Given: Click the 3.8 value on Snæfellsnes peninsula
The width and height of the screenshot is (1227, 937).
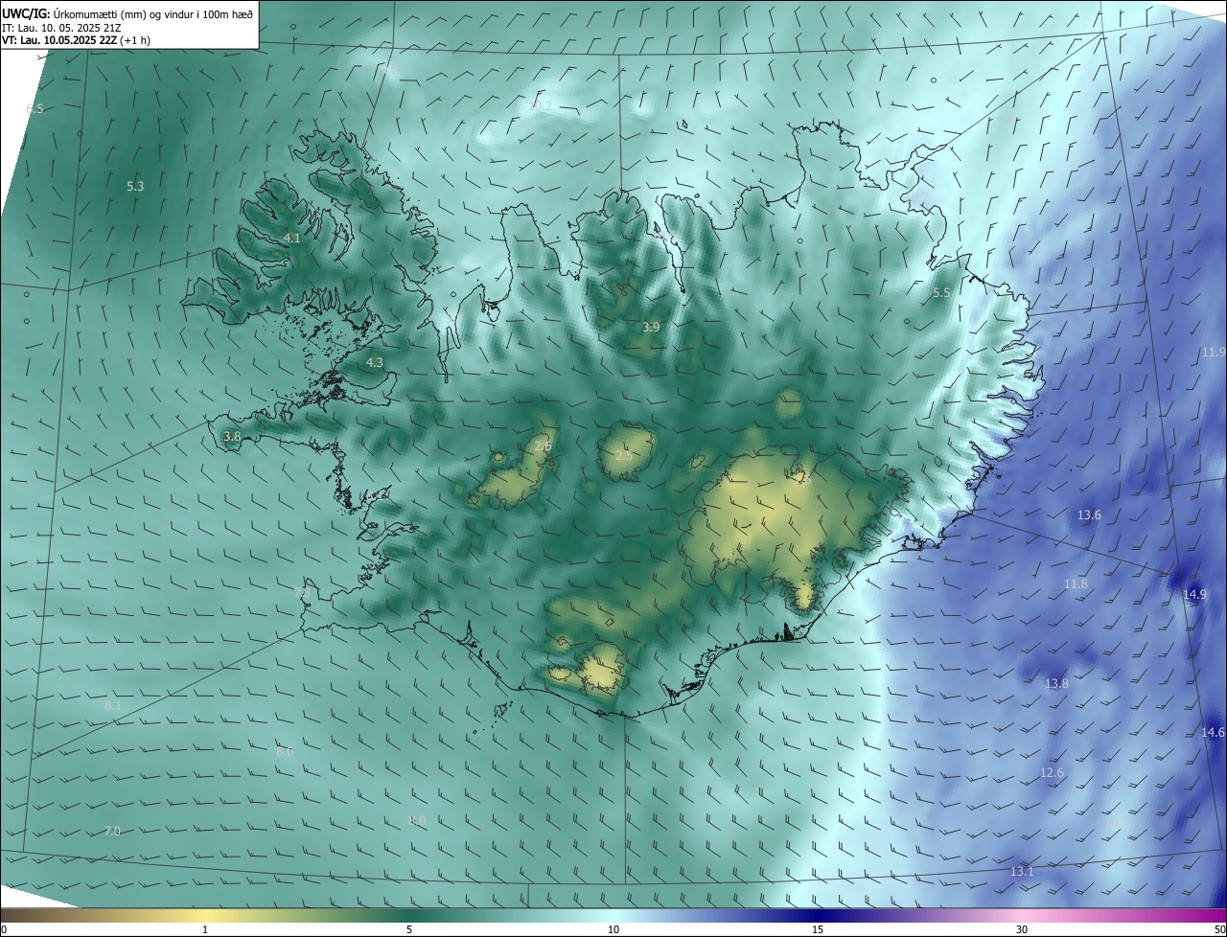Looking at the screenshot, I should point(232,436).
